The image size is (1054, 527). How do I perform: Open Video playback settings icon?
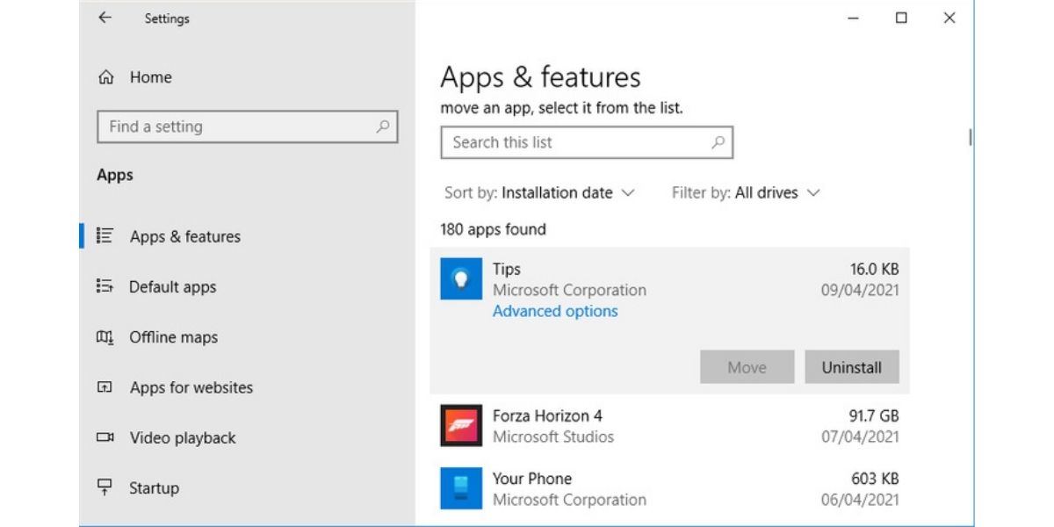[105, 437]
